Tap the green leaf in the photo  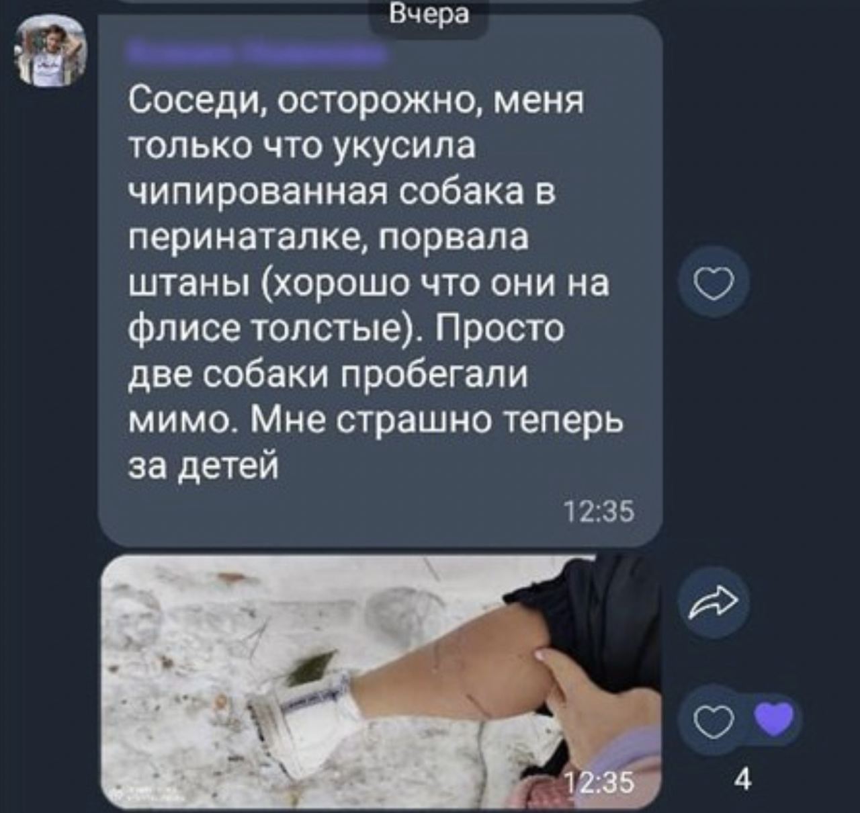tap(310, 667)
